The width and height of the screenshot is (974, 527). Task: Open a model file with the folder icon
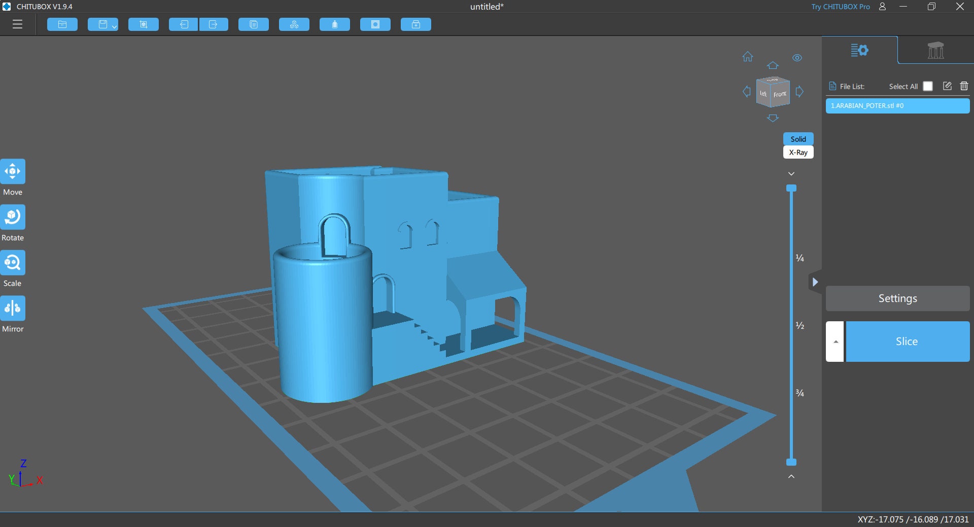pyautogui.click(x=62, y=24)
